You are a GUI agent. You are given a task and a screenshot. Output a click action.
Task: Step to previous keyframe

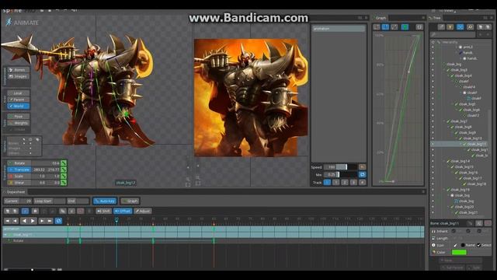point(15,221)
